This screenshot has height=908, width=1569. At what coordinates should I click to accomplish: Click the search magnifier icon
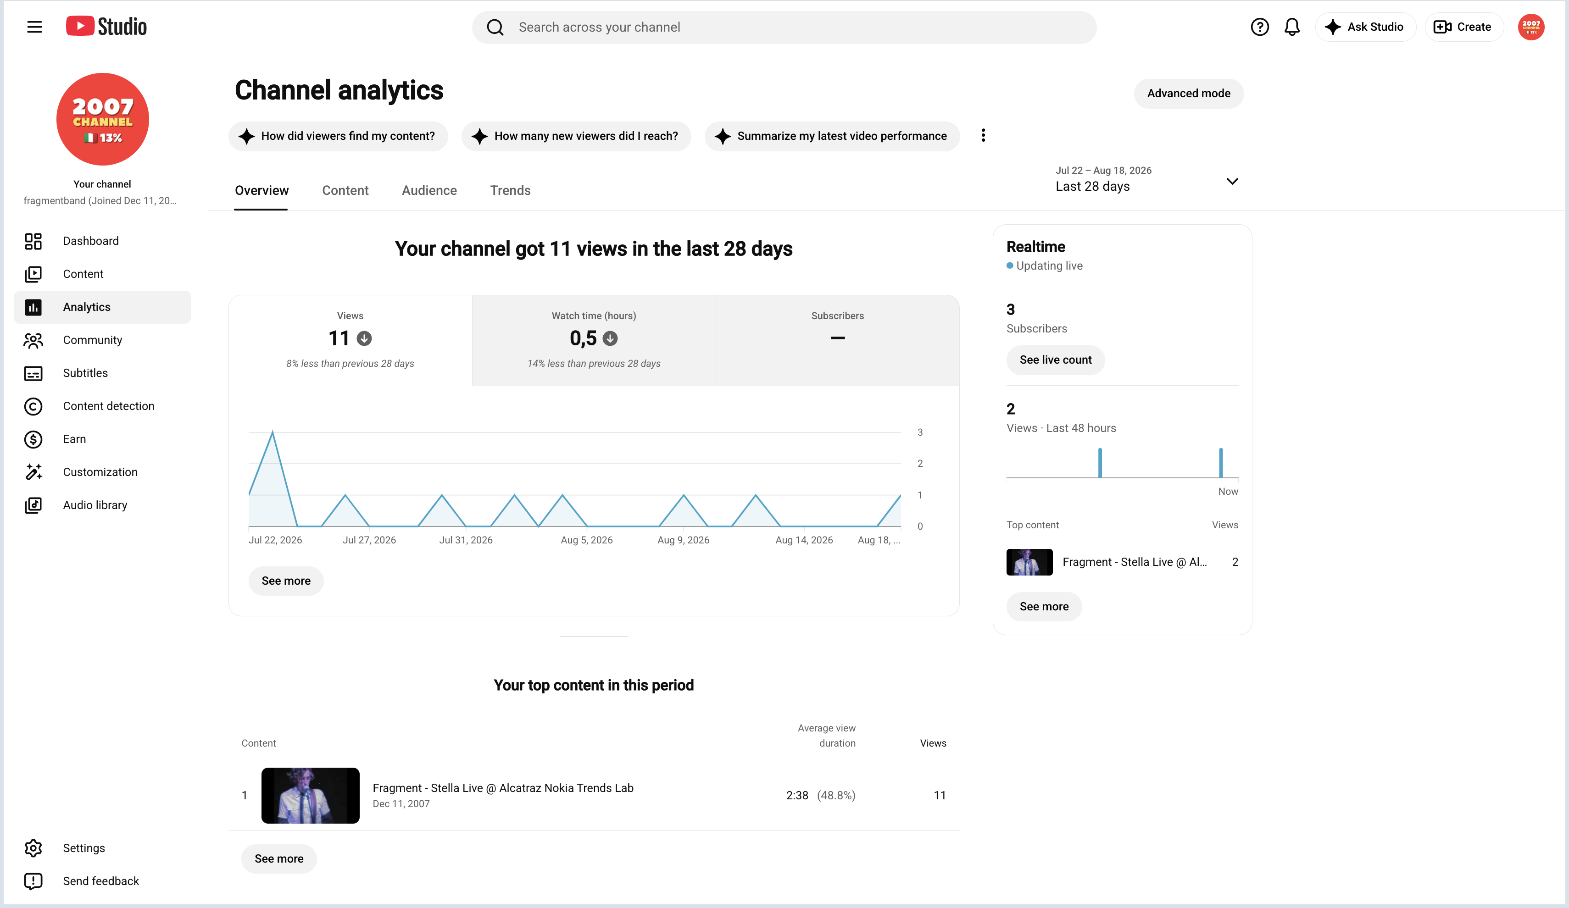495,28
